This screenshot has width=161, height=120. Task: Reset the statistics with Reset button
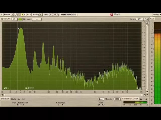coord(101,99)
